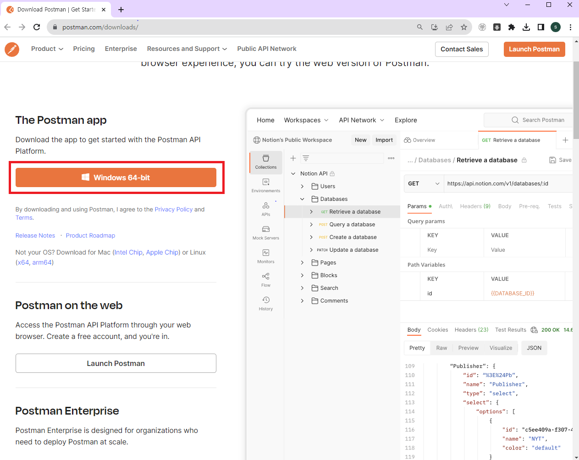Click the white Launch Postman button

[116, 363]
